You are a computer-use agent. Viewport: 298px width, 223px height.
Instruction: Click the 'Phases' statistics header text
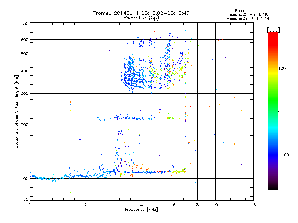[x=241, y=11]
